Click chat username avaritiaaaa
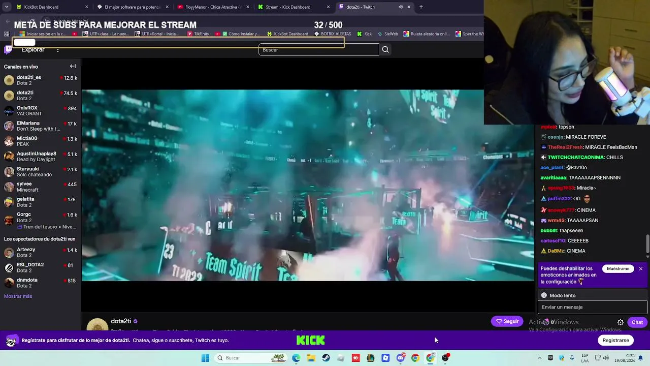650x366 pixels. (553, 178)
